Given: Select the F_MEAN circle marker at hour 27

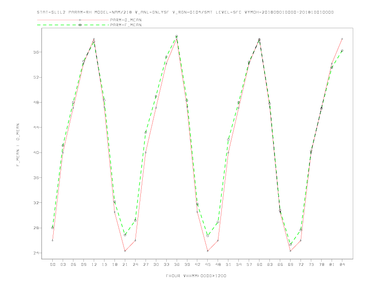Looking at the screenshot, I should (146, 132).
